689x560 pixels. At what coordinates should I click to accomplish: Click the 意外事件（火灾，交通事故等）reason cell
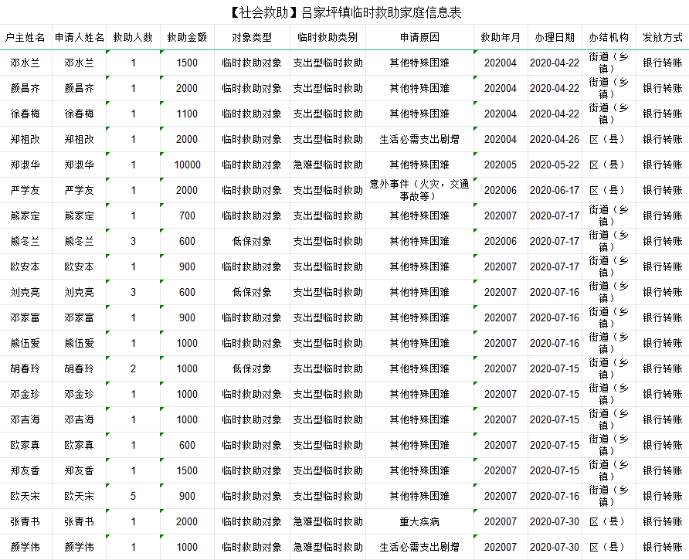pos(419,190)
